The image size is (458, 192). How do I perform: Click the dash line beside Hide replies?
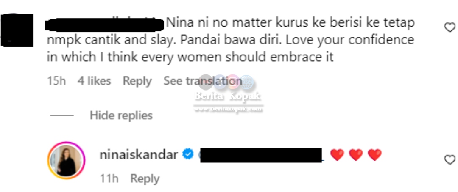click(x=62, y=115)
